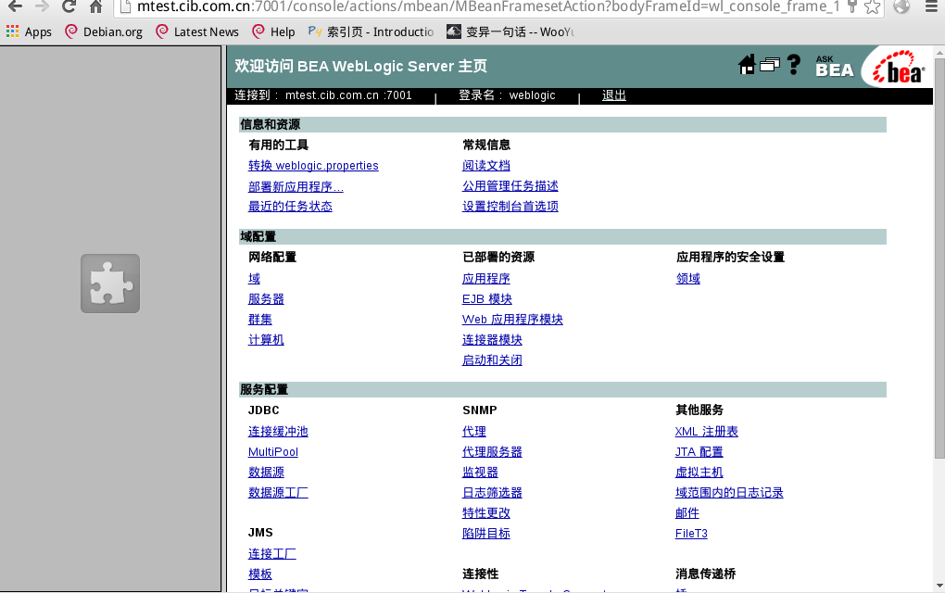Go to browser home page icon
Image resolution: width=945 pixels, height=593 pixels.
coord(95,6)
